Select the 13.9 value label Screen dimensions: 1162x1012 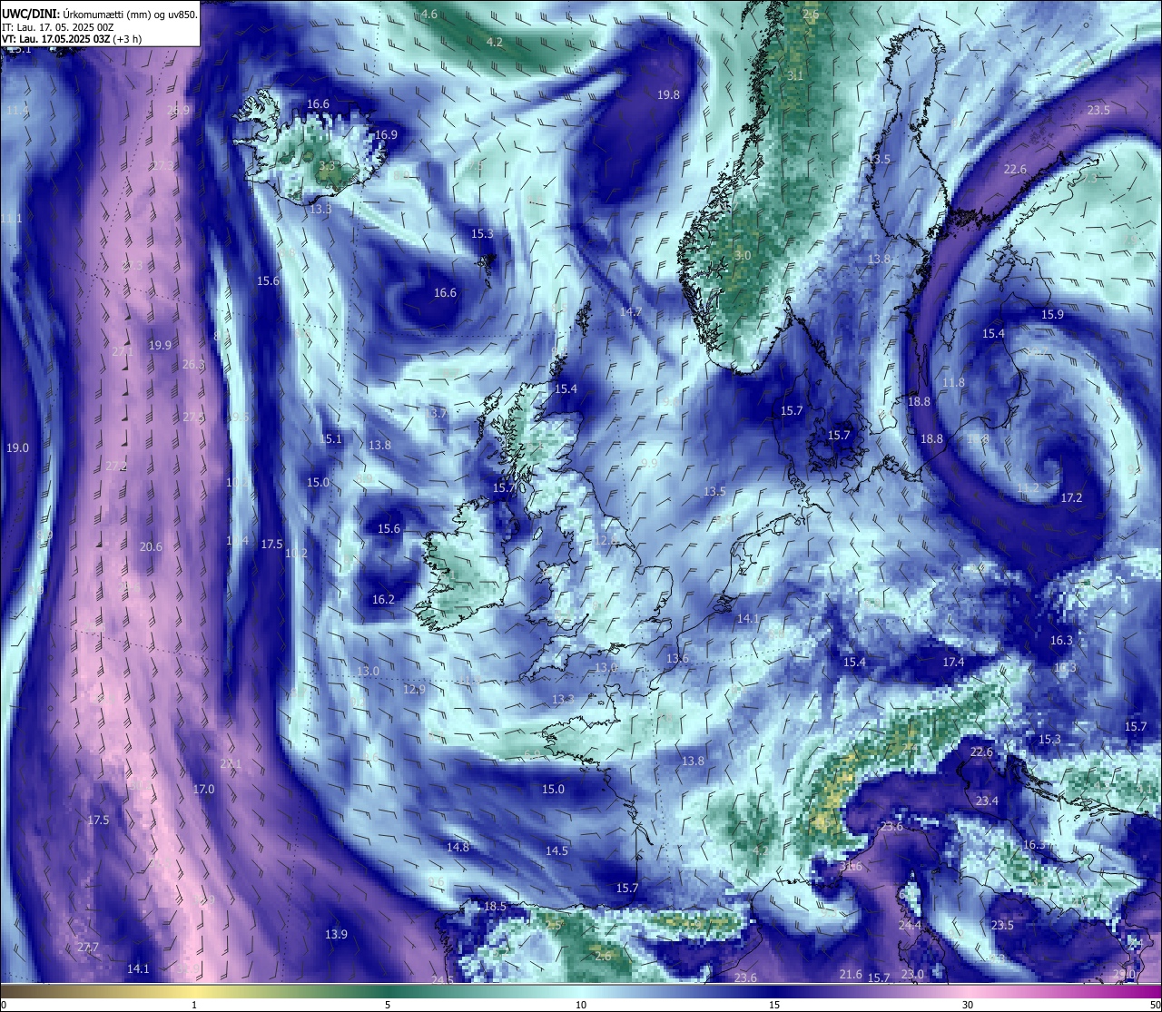(336, 934)
